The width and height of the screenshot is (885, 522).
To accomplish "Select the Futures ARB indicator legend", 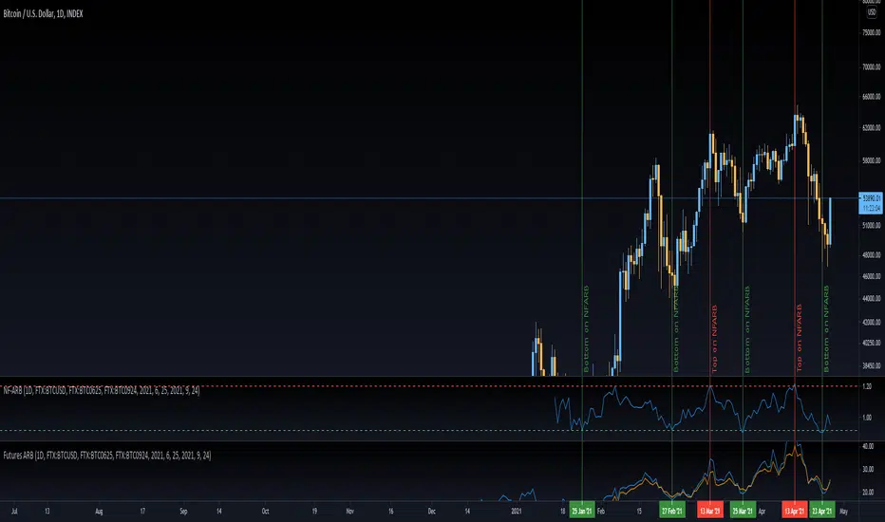I will click(x=107, y=456).
